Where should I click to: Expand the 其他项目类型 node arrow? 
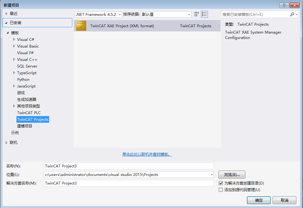click(x=14, y=106)
